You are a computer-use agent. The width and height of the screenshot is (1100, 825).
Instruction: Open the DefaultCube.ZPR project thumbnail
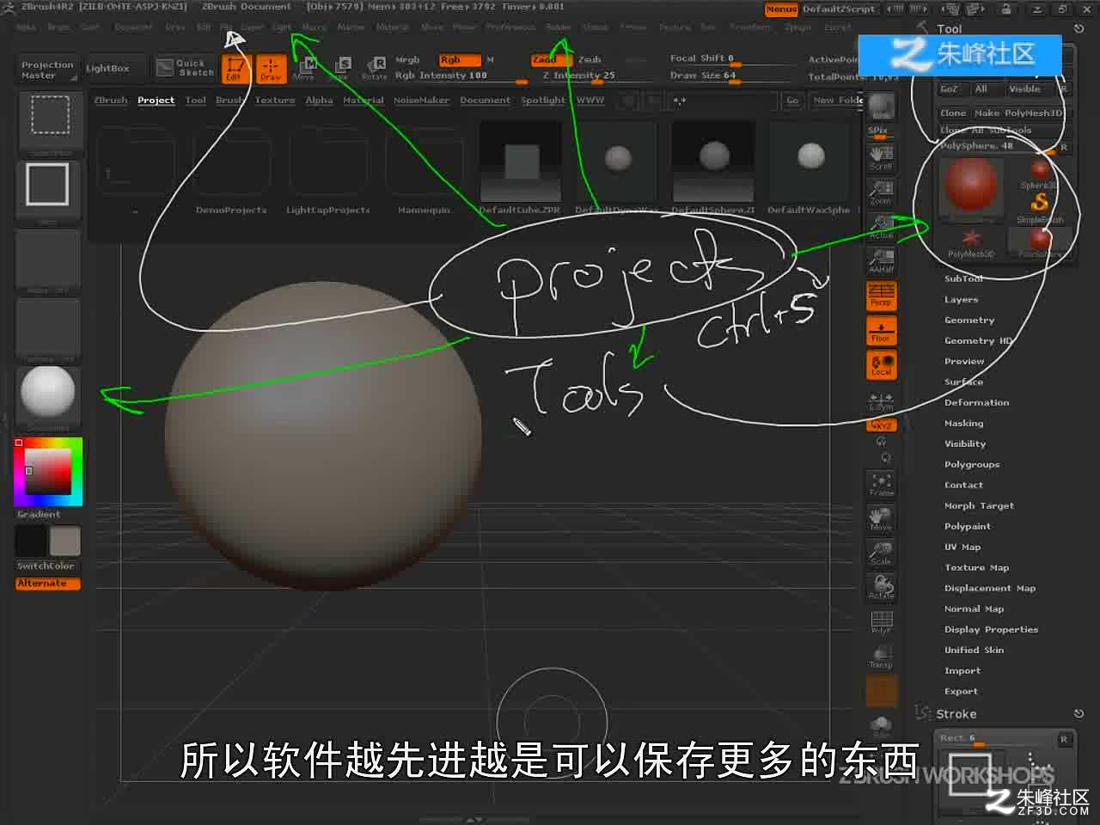(x=520, y=168)
